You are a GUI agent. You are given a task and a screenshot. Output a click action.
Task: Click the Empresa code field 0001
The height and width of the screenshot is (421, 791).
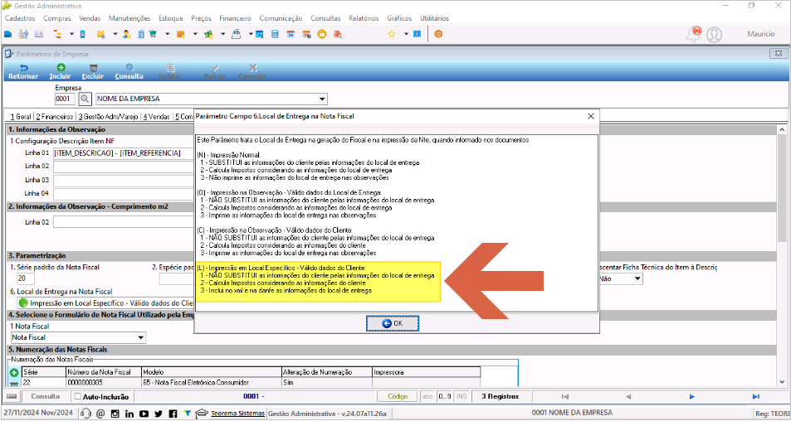(x=65, y=99)
